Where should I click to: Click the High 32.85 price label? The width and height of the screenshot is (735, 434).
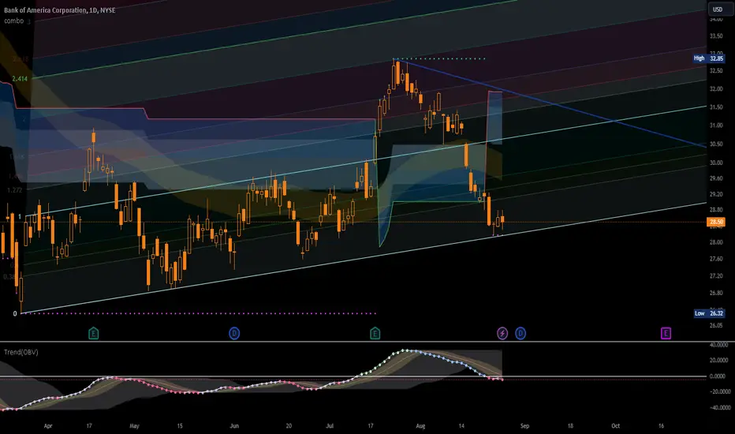pyautogui.click(x=709, y=58)
